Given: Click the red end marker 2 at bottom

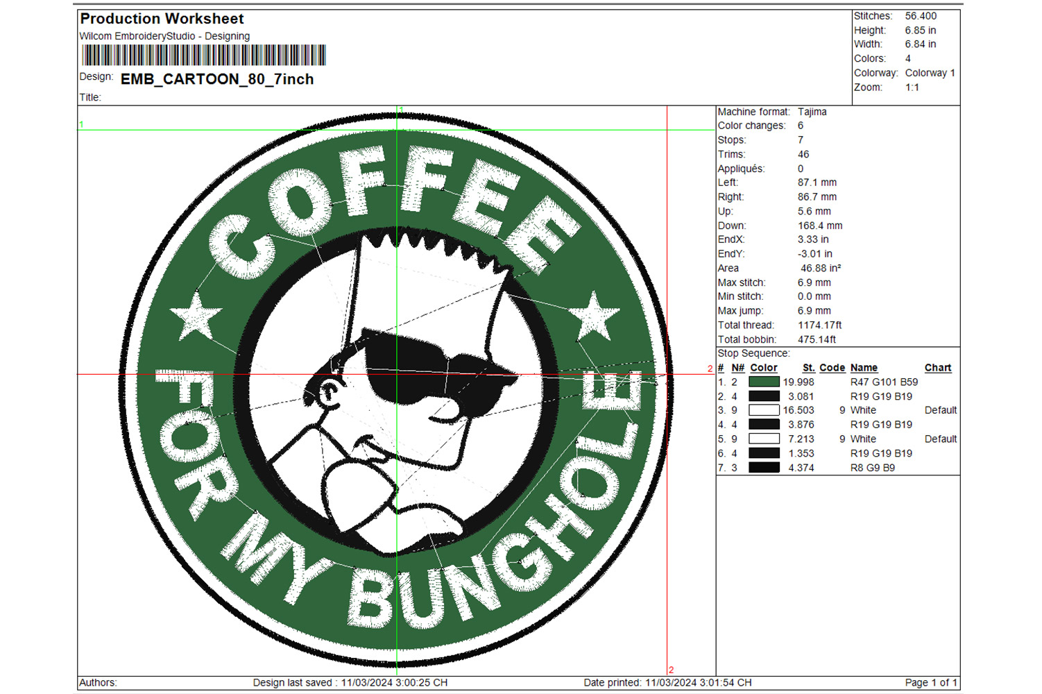Looking at the screenshot, I should [671, 670].
